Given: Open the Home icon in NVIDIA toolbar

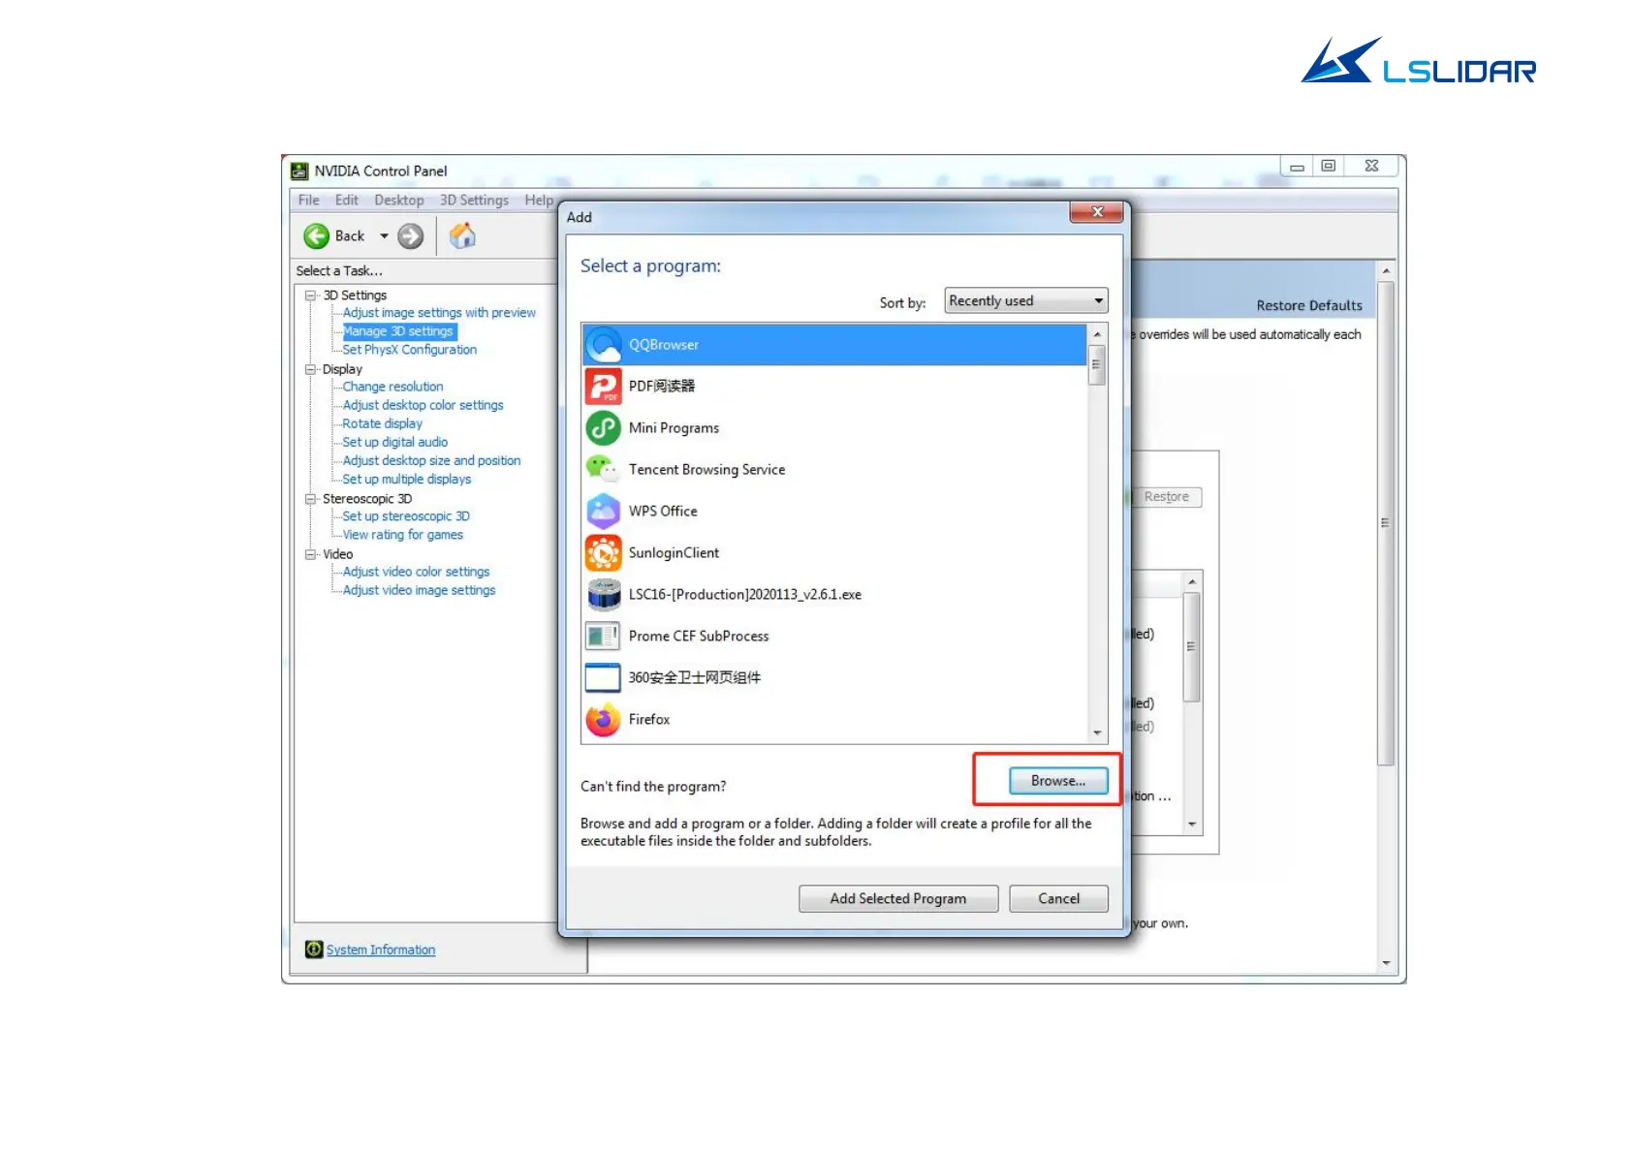Looking at the screenshot, I should coord(462,235).
